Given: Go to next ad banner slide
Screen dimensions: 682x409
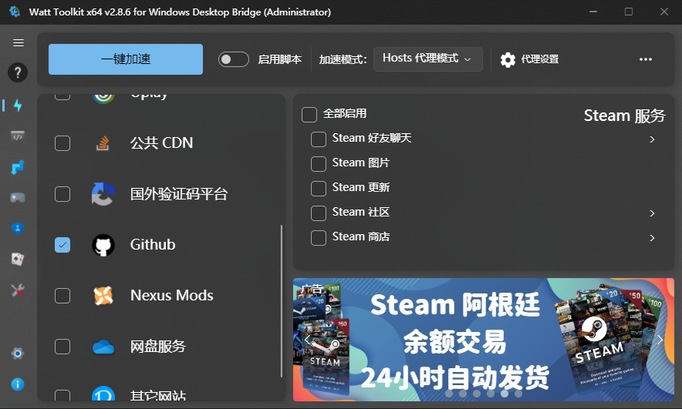Looking at the screenshot, I should (x=660, y=340).
